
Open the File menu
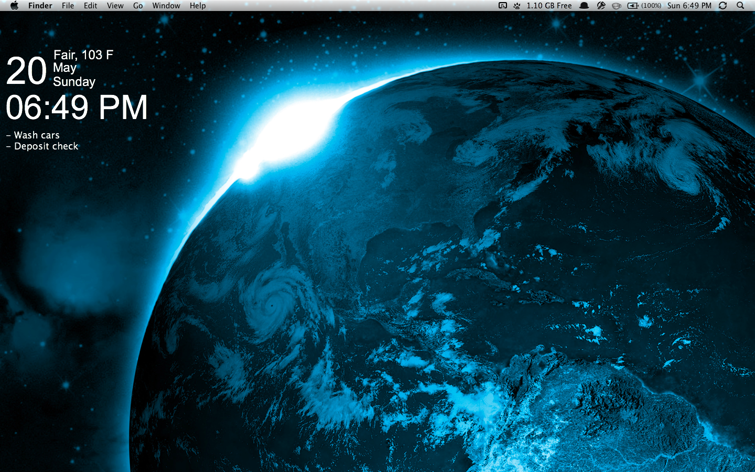68,6
